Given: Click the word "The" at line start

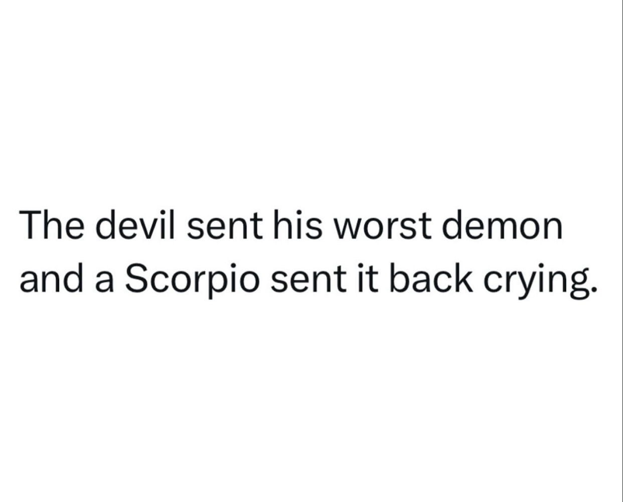Looking at the screenshot, I should pyautogui.click(x=53, y=225).
